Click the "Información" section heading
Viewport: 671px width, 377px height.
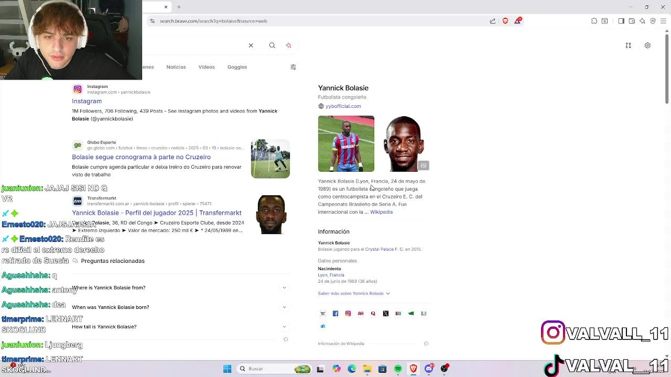pos(333,231)
